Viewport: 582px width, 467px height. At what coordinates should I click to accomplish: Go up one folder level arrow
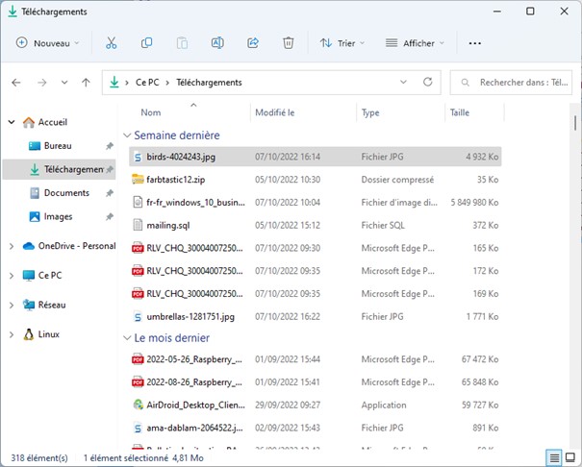(86, 83)
